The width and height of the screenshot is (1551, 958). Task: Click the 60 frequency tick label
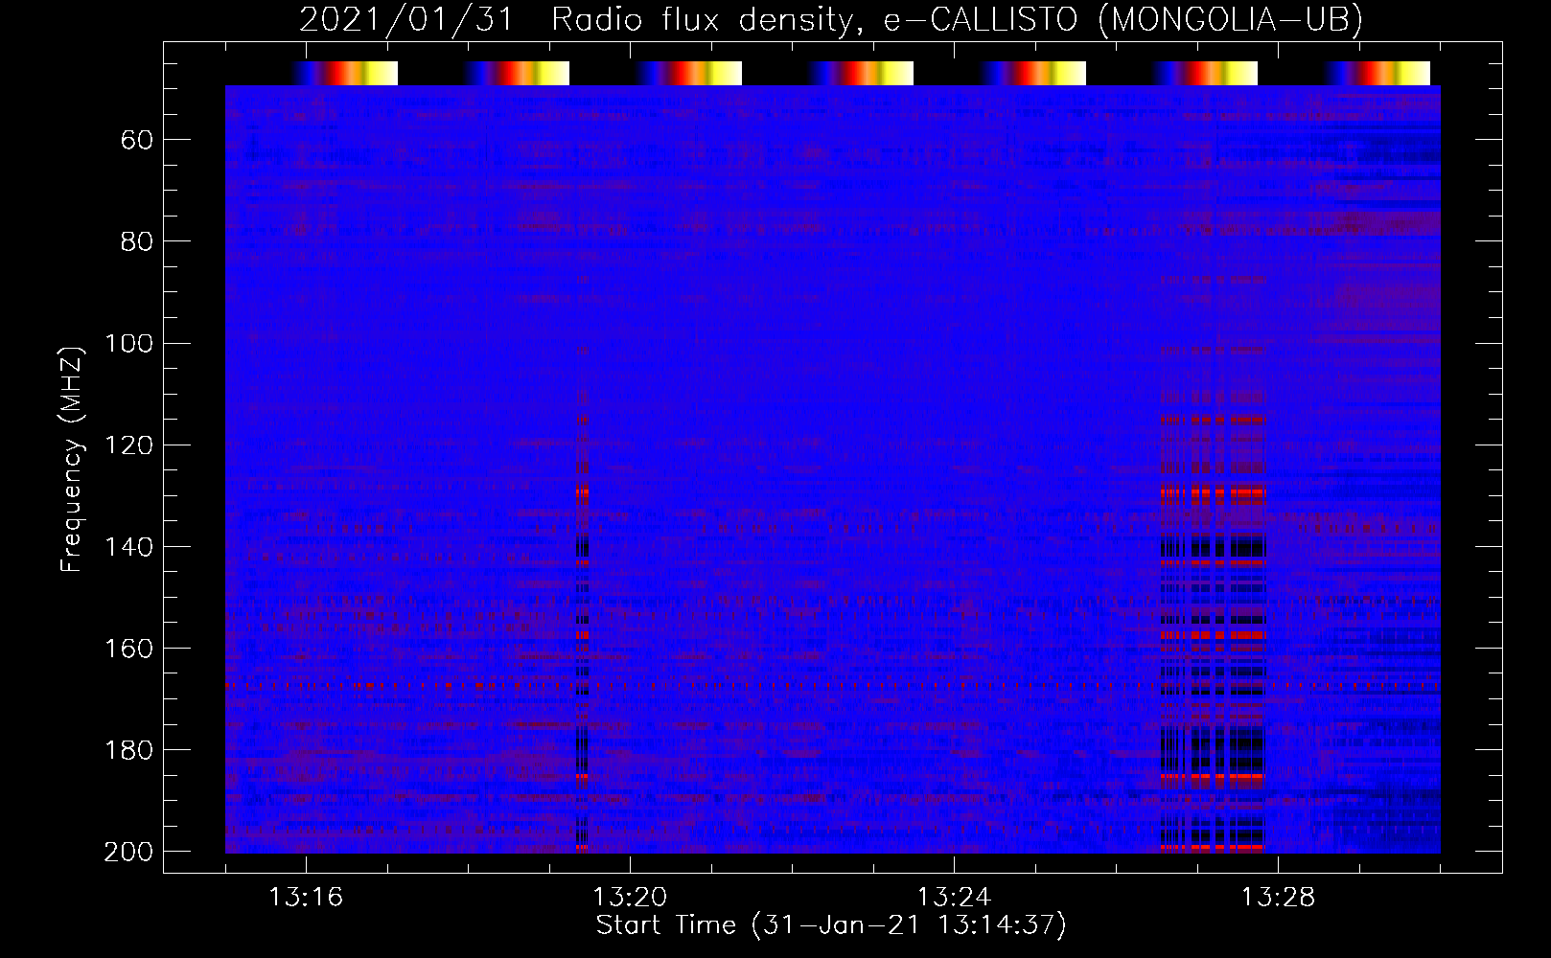coord(136,141)
